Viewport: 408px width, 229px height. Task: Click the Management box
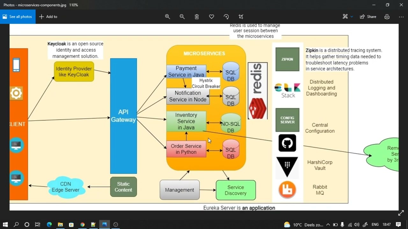coord(179,190)
